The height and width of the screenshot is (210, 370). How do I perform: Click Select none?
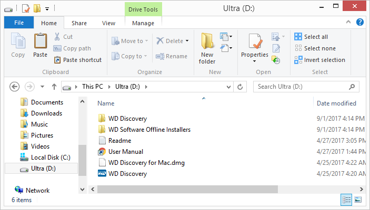(315, 48)
